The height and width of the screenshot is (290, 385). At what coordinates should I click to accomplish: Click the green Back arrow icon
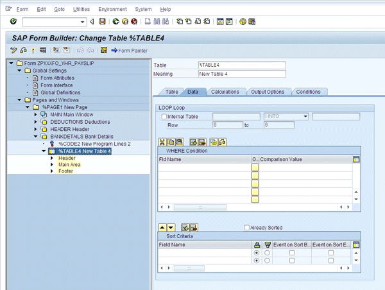point(116,22)
